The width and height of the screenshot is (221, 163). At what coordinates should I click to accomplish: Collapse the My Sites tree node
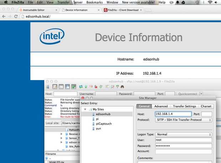pos(85,109)
